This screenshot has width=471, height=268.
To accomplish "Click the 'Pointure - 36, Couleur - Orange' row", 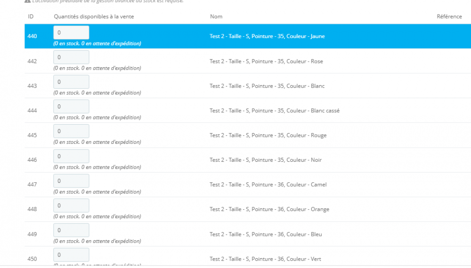I will [269, 210].
